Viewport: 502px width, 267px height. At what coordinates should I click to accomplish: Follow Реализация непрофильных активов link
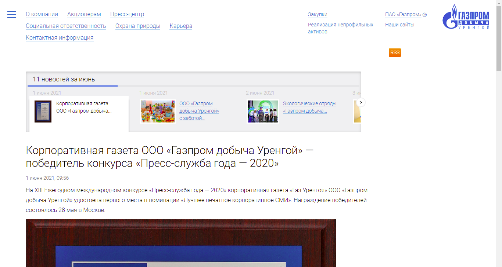click(x=341, y=28)
